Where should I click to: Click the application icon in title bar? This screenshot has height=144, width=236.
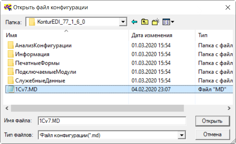(8, 7)
